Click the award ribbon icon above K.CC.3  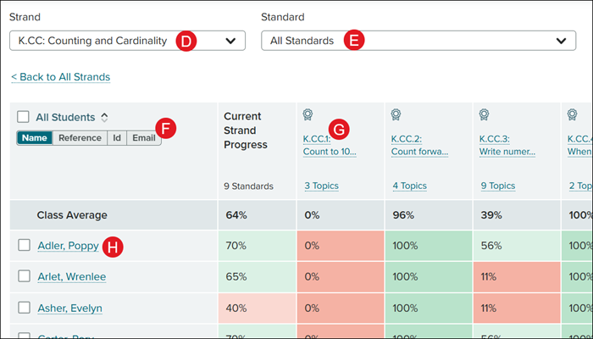pyautogui.click(x=484, y=115)
